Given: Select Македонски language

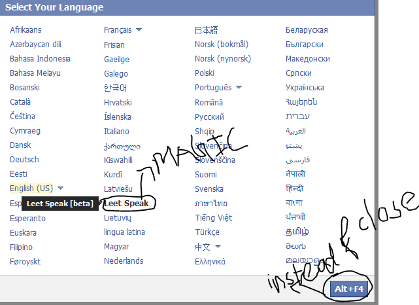Looking at the screenshot, I should [308, 59].
